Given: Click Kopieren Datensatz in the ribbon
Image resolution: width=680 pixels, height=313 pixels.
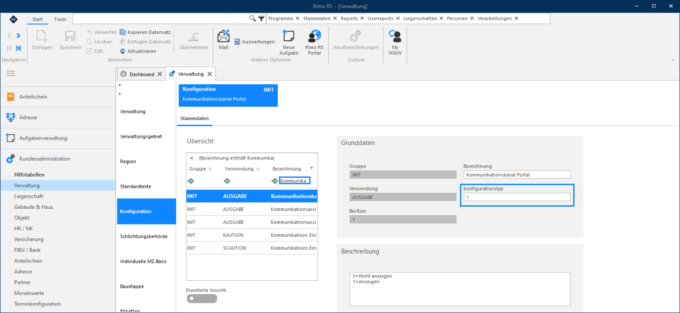Looking at the screenshot, I should coord(145,32).
